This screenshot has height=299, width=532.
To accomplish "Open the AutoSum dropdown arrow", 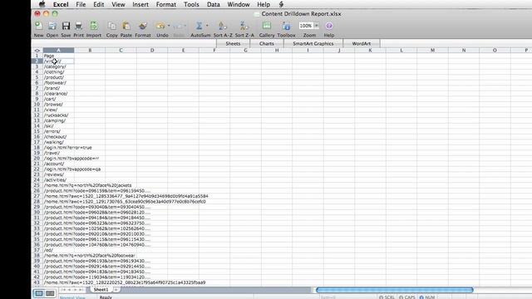I will click(x=207, y=26).
